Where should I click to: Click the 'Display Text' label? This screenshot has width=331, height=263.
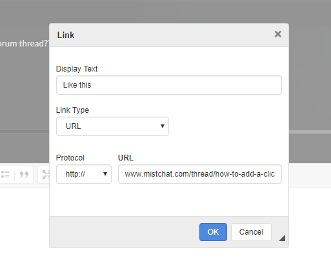coord(77,69)
